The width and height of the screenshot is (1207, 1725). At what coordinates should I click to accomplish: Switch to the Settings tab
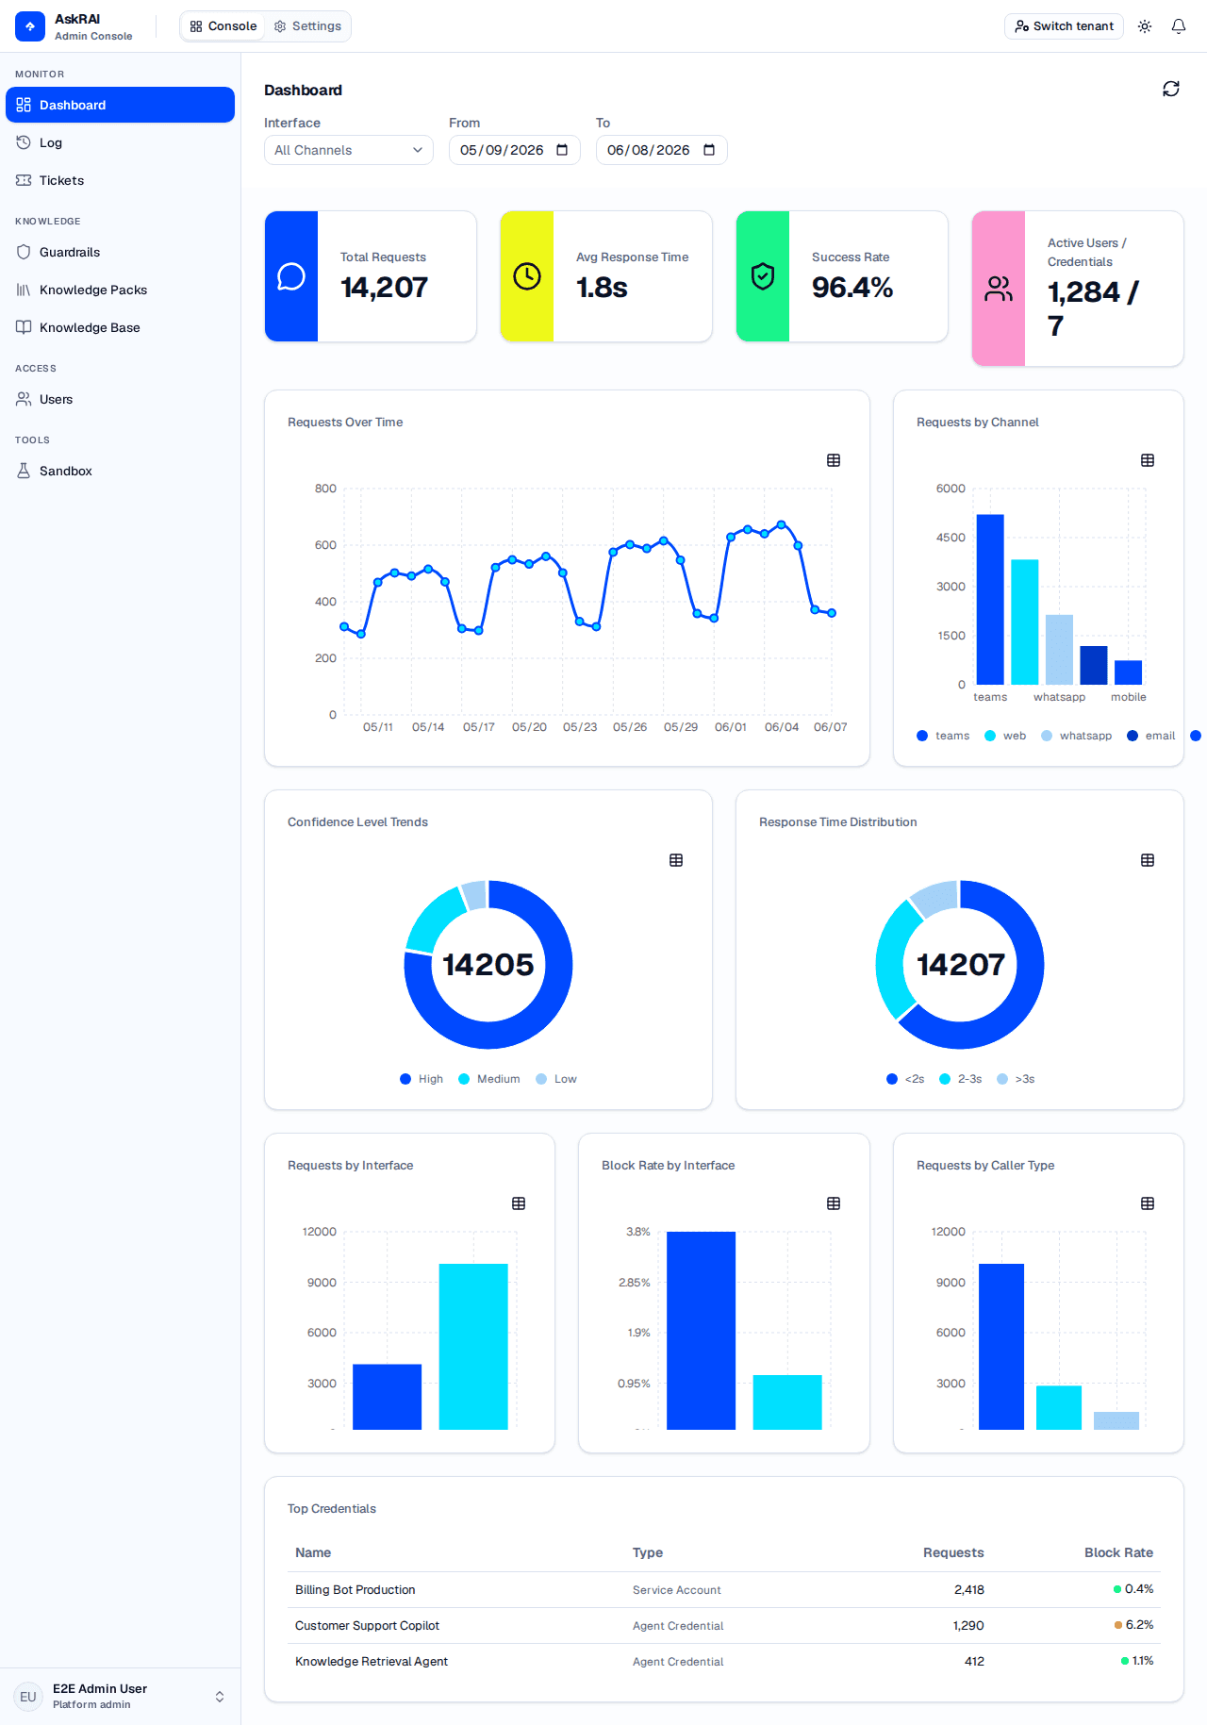pos(307,26)
